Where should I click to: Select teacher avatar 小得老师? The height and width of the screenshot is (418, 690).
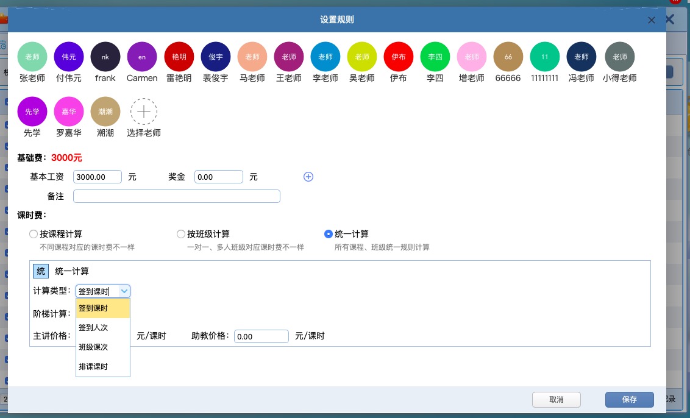pos(619,57)
